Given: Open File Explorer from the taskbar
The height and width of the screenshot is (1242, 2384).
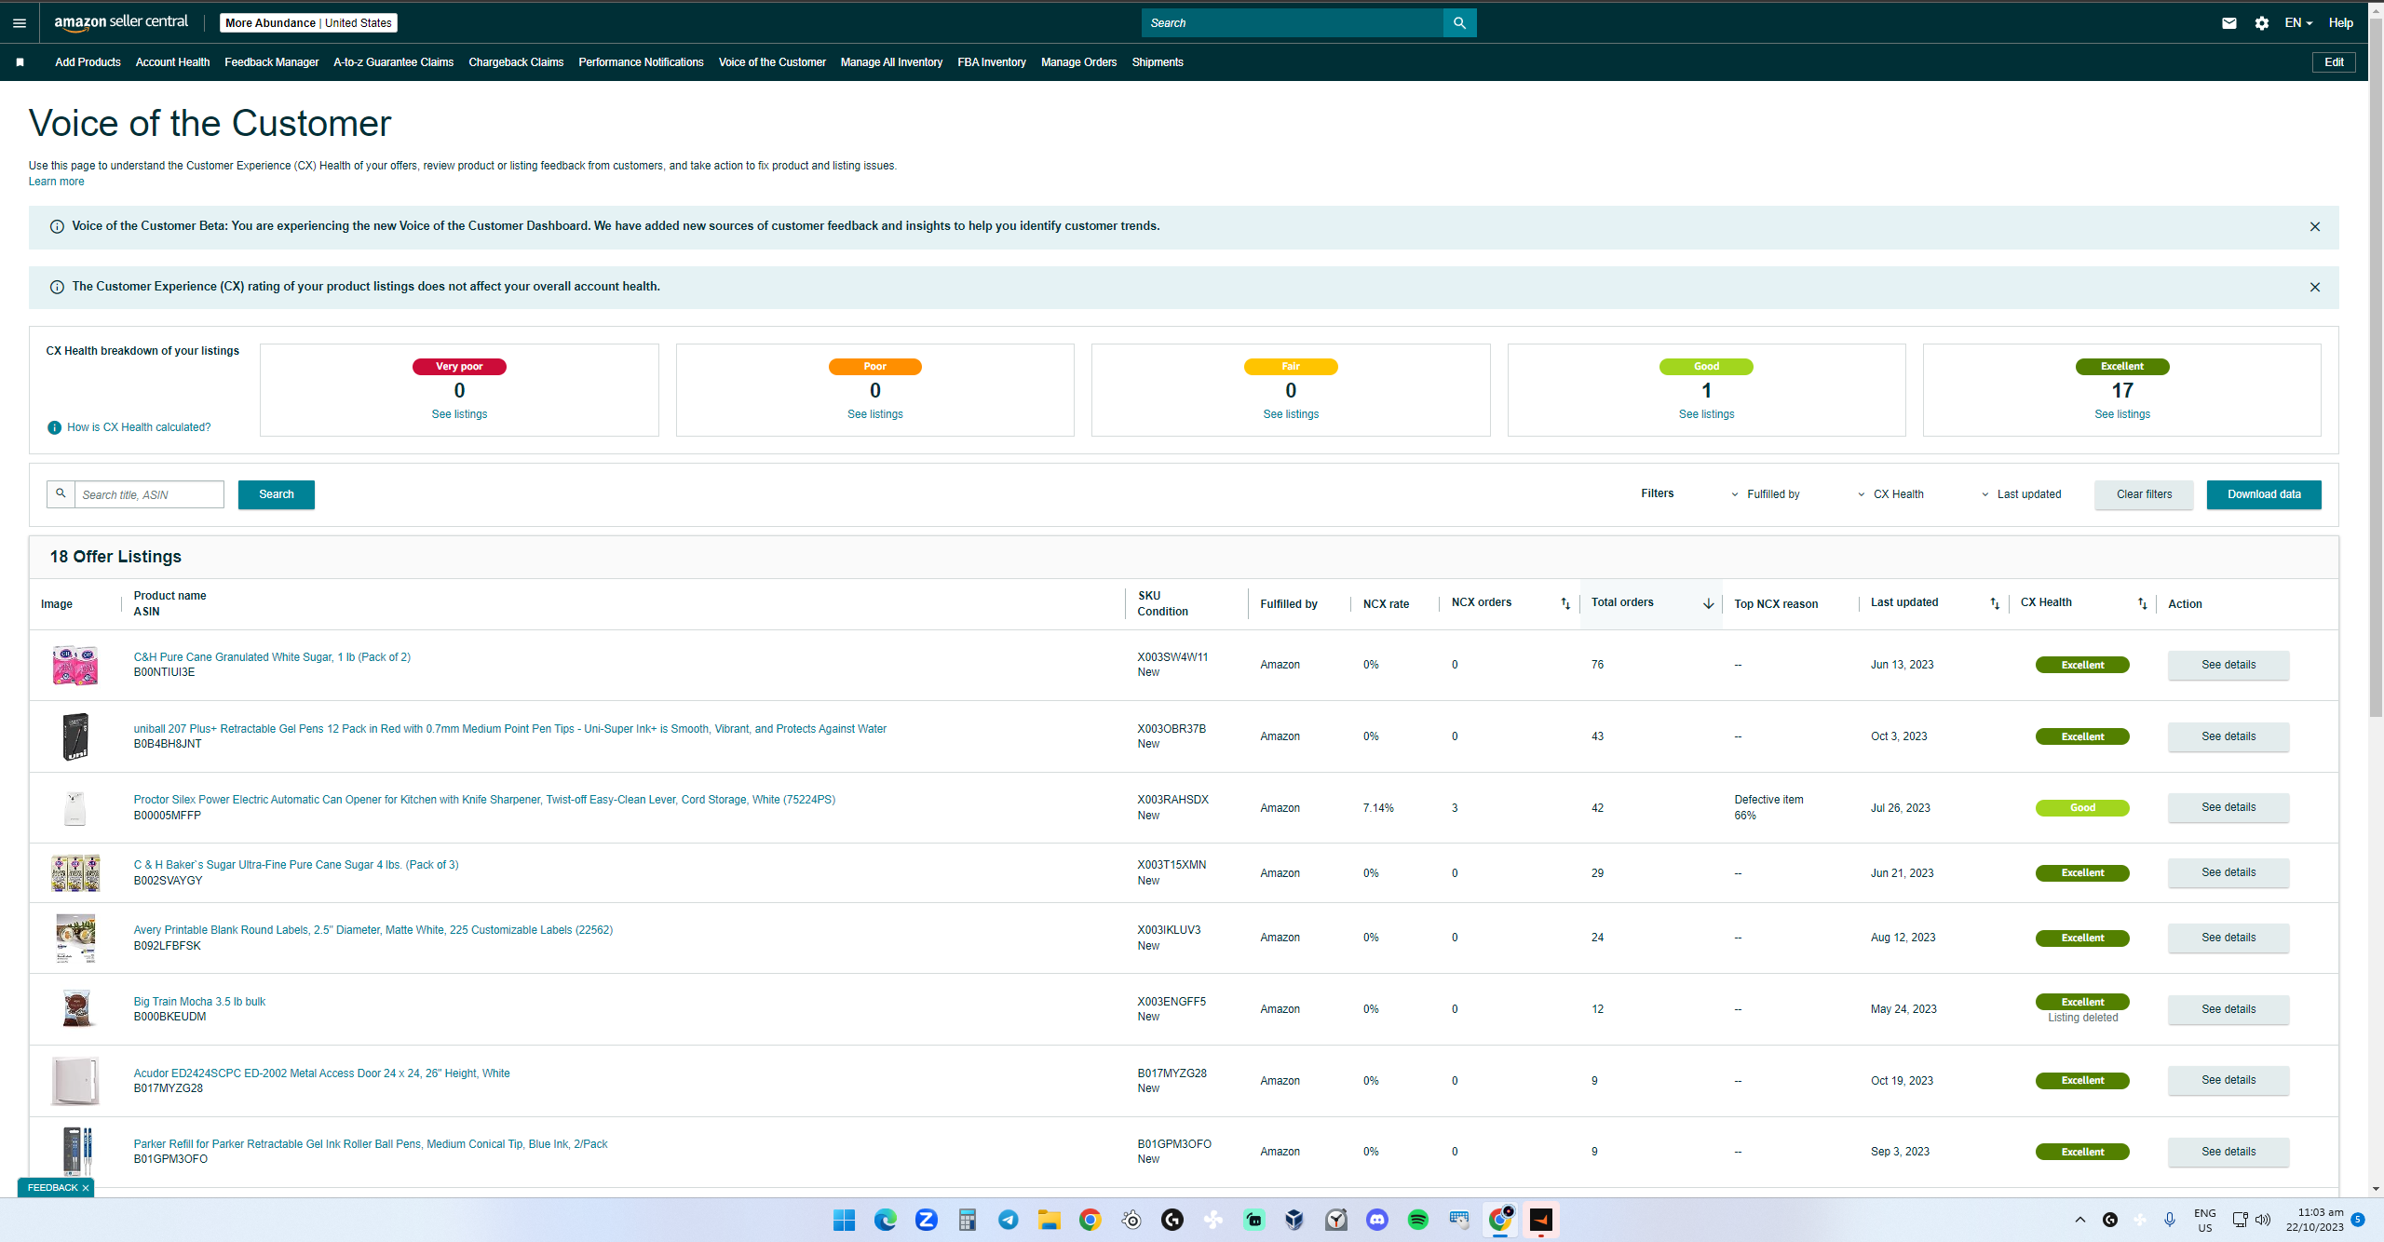Looking at the screenshot, I should pyautogui.click(x=1050, y=1220).
